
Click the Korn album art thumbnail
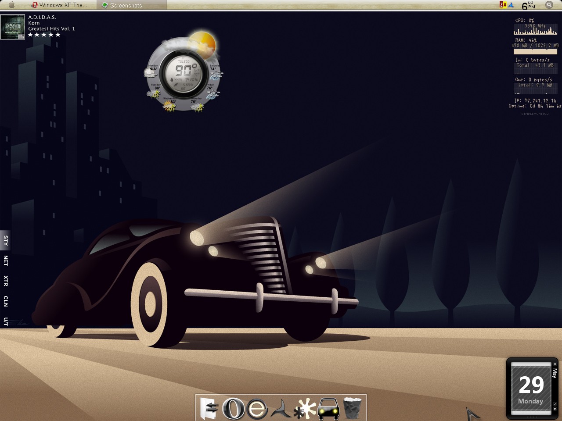pyautogui.click(x=13, y=27)
